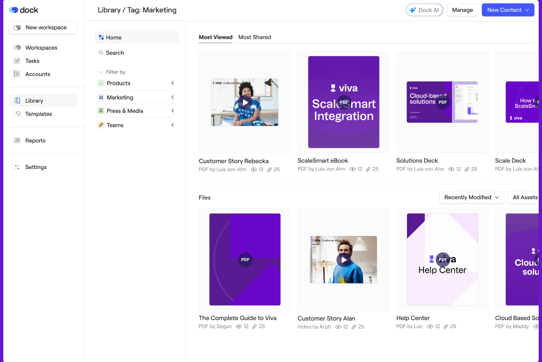
Task: Open the Recently Modified sort dropdown
Action: tap(471, 197)
